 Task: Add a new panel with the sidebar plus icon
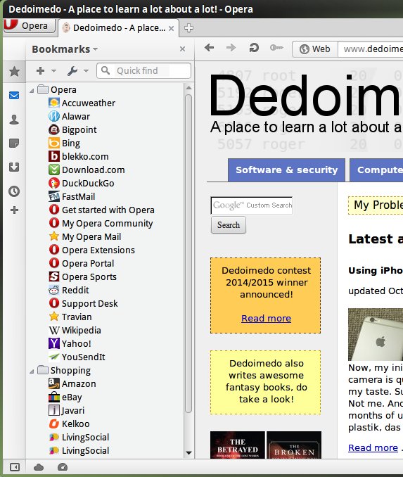tap(14, 210)
